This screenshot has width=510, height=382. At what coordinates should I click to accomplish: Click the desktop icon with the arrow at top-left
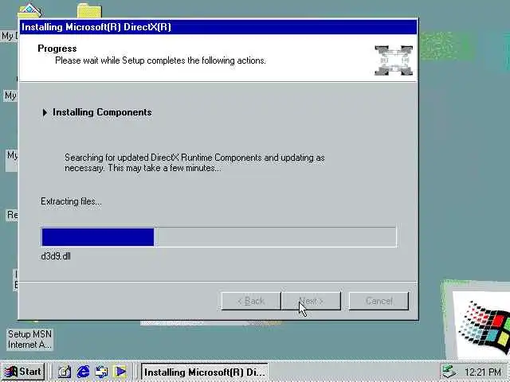(30, 10)
